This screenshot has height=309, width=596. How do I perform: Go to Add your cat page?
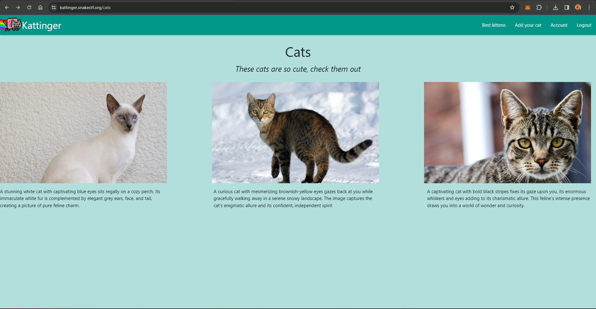(528, 25)
